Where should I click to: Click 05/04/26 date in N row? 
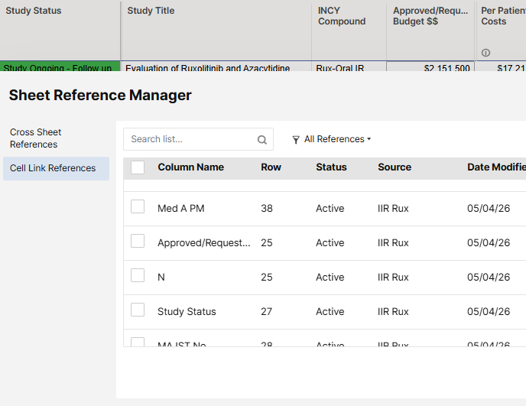click(489, 277)
